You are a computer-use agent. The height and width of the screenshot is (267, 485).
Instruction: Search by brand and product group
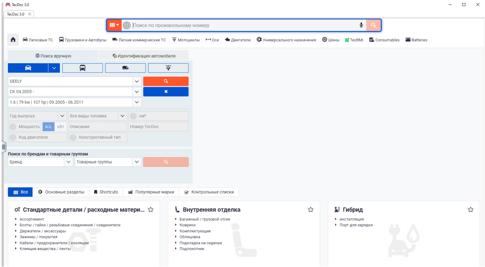(166, 162)
